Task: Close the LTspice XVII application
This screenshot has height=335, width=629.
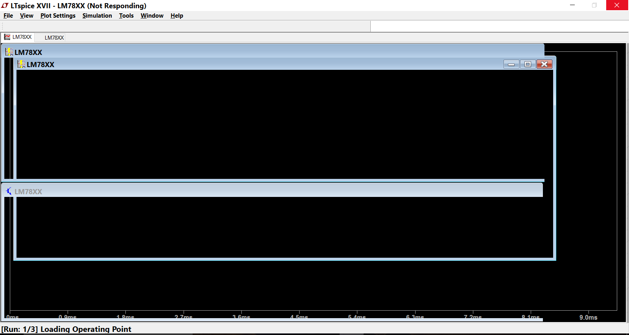Action: tap(617, 5)
